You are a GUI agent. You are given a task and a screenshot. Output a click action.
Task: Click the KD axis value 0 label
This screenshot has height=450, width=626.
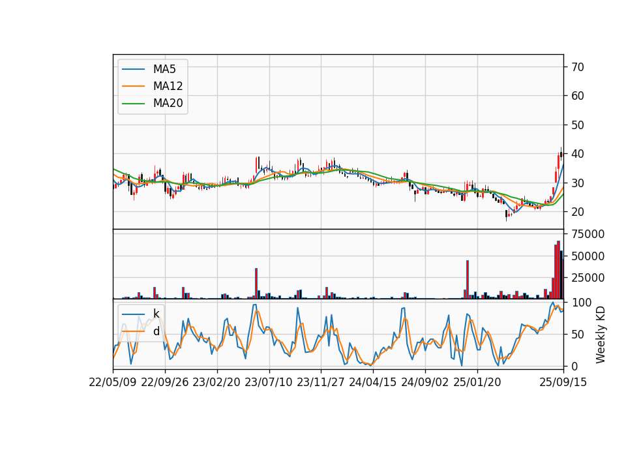574,366
